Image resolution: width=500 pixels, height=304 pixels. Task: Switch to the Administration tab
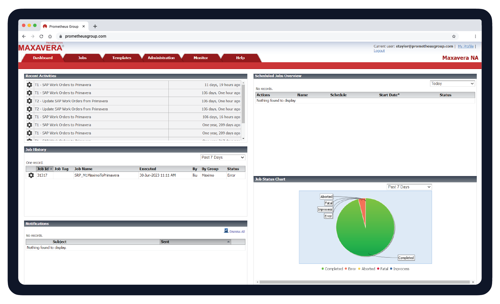coord(161,58)
